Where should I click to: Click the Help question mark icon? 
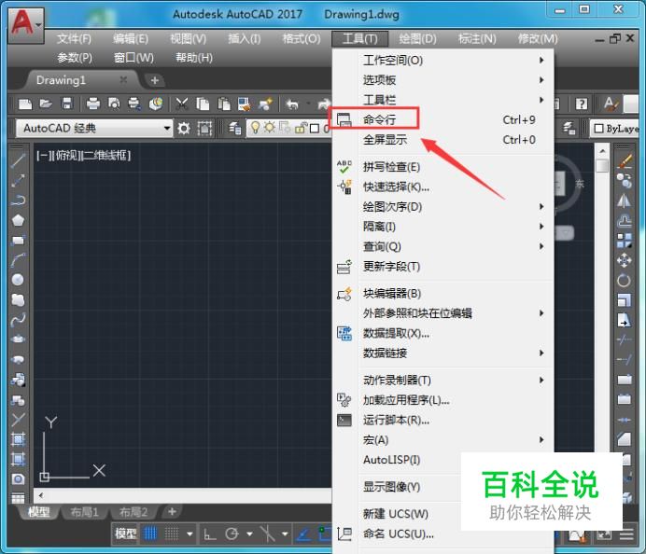(582, 104)
